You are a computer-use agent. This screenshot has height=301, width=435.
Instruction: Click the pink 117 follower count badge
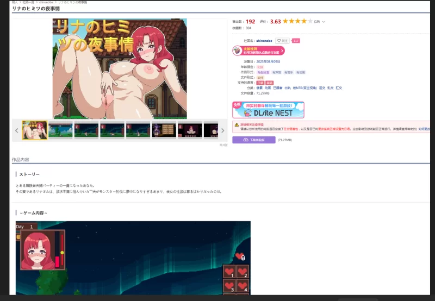[x=296, y=41]
